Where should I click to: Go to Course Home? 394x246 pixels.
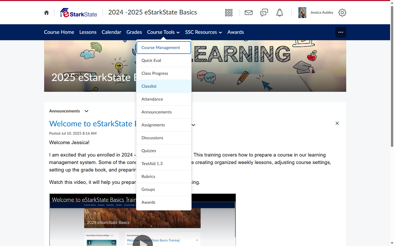[x=59, y=32]
